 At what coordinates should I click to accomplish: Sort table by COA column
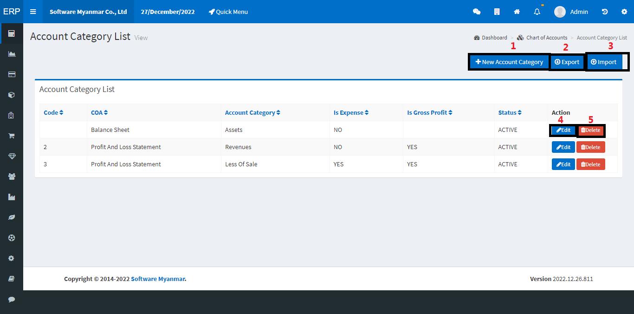(x=99, y=112)
